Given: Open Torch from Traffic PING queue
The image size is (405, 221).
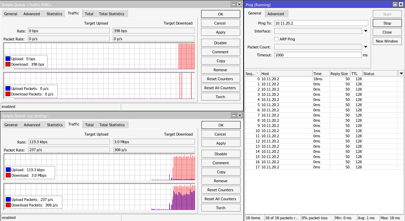Looking at the screenshot, I should click(x=220, y=97).
